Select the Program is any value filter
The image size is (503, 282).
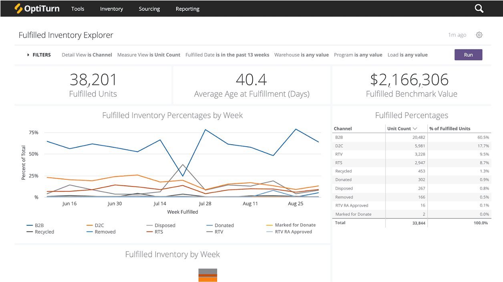(x=358, y=55)
